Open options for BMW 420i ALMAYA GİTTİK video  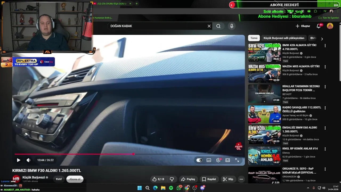pyautogui.click(x=325, y=46)
